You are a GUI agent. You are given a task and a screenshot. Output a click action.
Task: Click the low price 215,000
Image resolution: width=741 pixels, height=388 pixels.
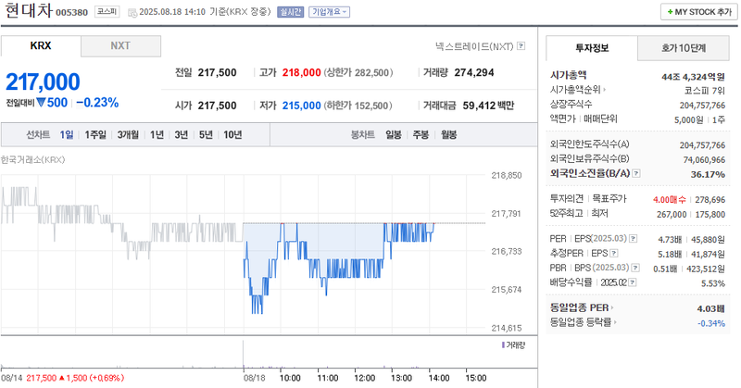coord(302,106)
